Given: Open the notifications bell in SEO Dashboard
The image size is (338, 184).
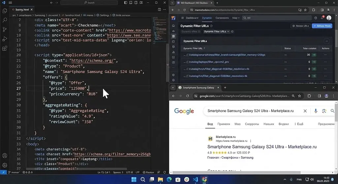Looking at the screenshot, I should coord(322,18).
